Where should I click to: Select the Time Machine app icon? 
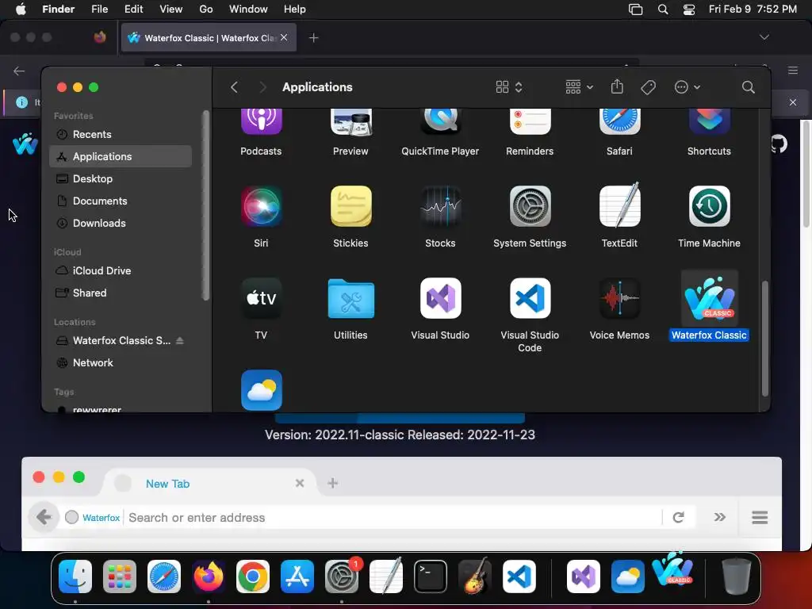click(709, 206)
